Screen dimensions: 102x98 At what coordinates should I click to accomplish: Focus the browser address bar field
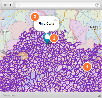point(58,5)
